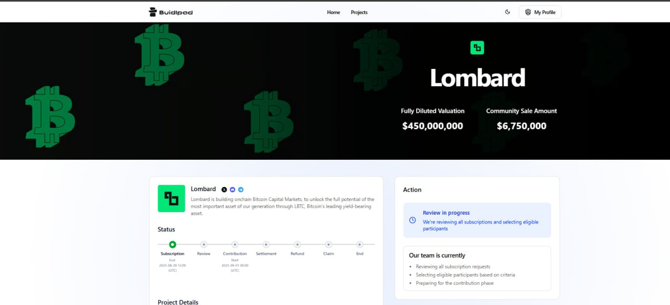Click the '2025-08-29 12:00' subscription end date
Screen dimensions: 670x305
point(172,265)
